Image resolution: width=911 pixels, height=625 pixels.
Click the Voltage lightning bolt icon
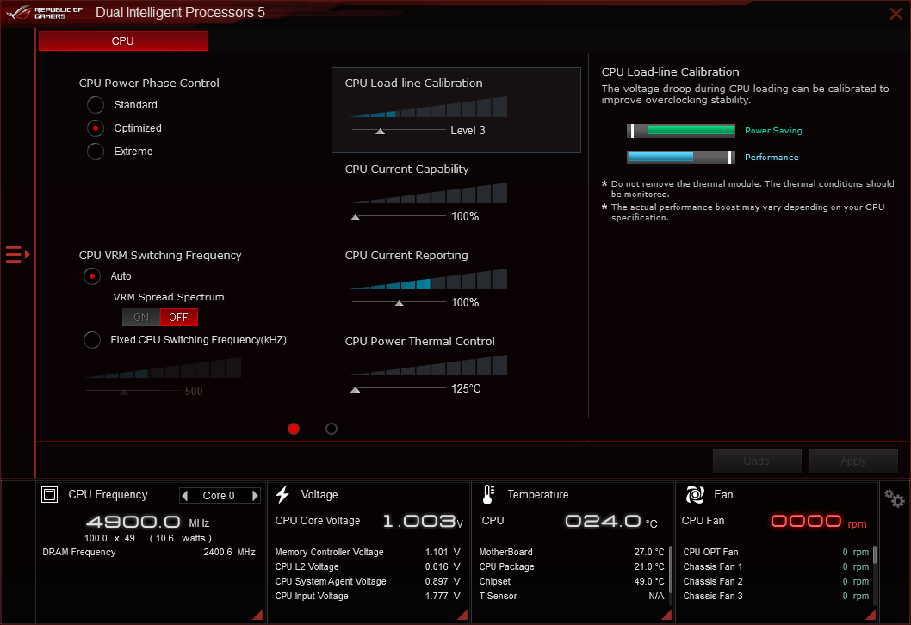pyautogui.click(x=282, y=494)
